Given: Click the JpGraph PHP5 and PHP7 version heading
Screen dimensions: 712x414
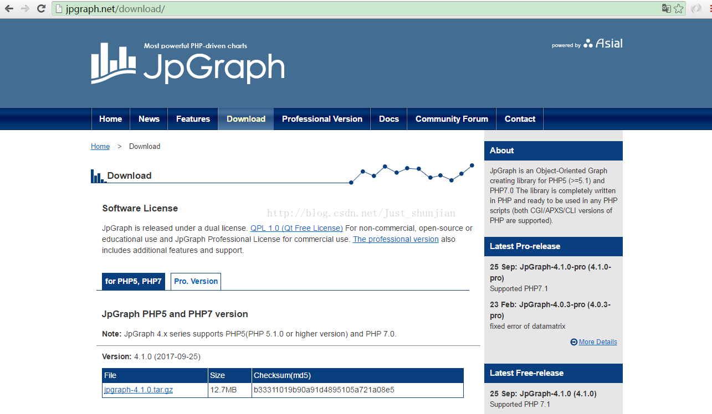Looking at the screenshot, I should (175, 314).
